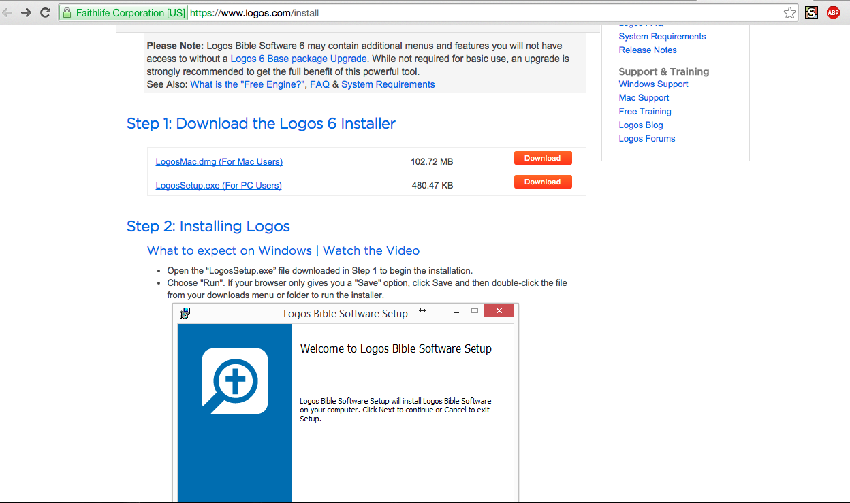Click Welcome to Logos Bible Software Setup text
Image resolution: width=850 pixels, height=503 pixels.
[x=396, y=348]
